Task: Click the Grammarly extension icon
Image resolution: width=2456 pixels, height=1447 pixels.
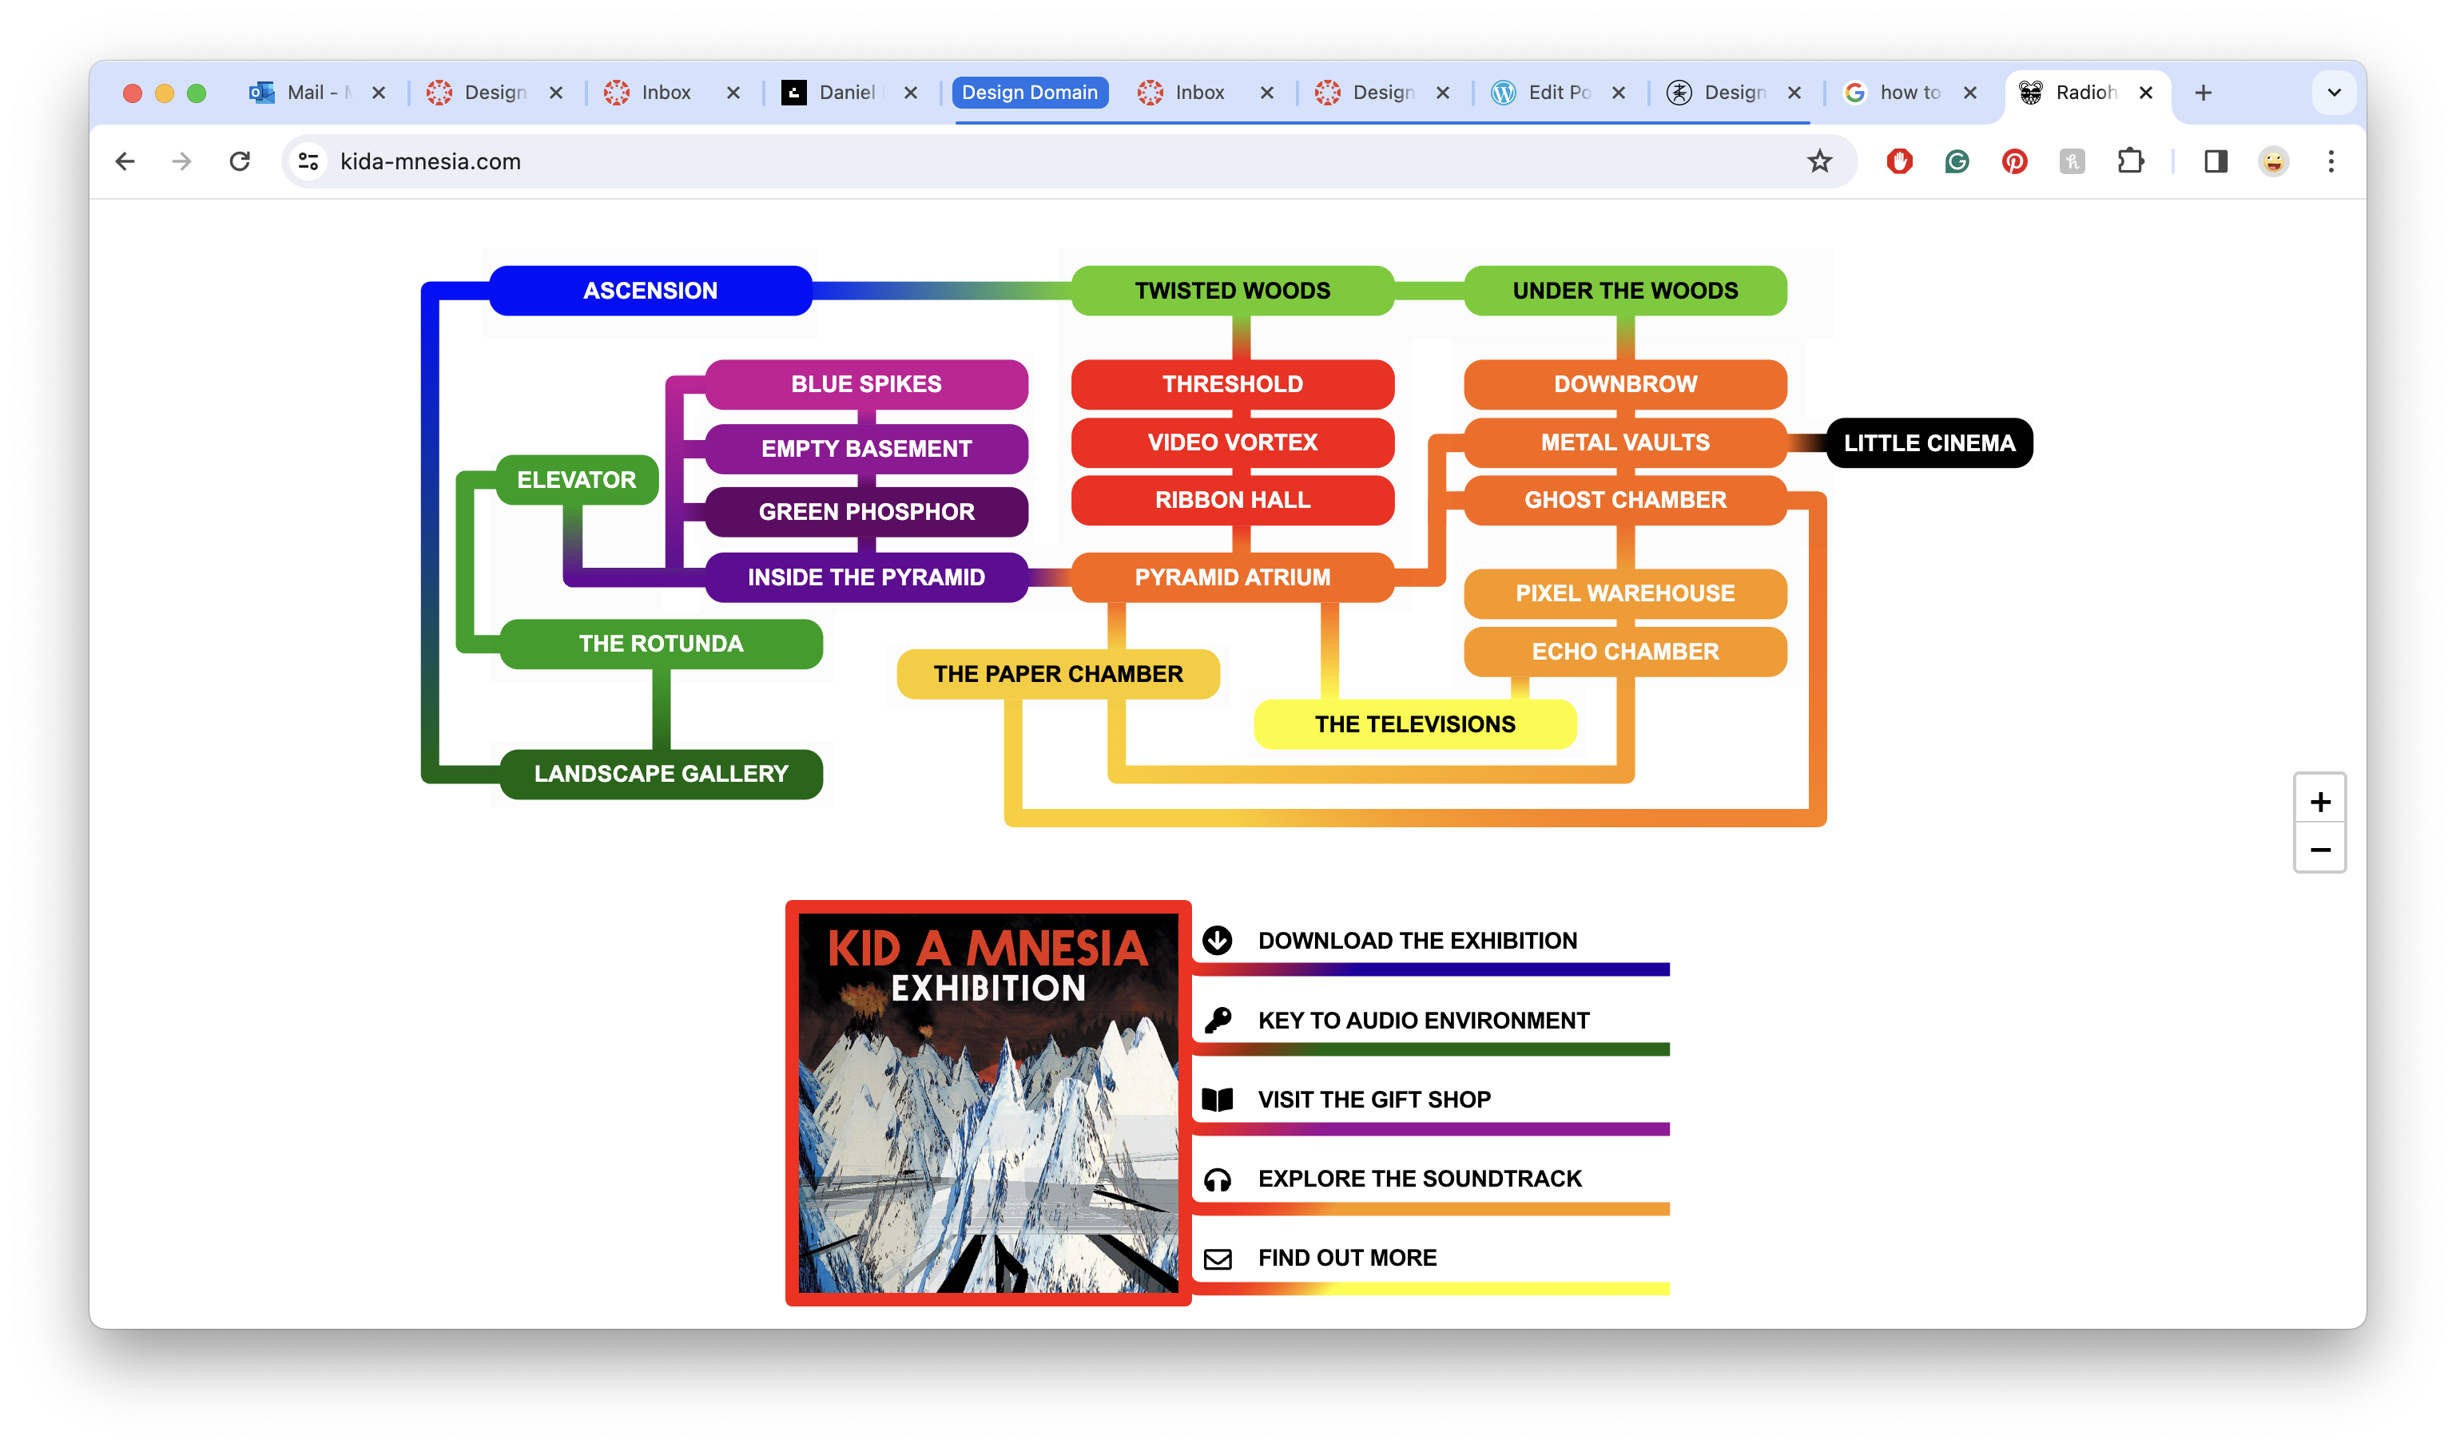Action: (1957, 162)
